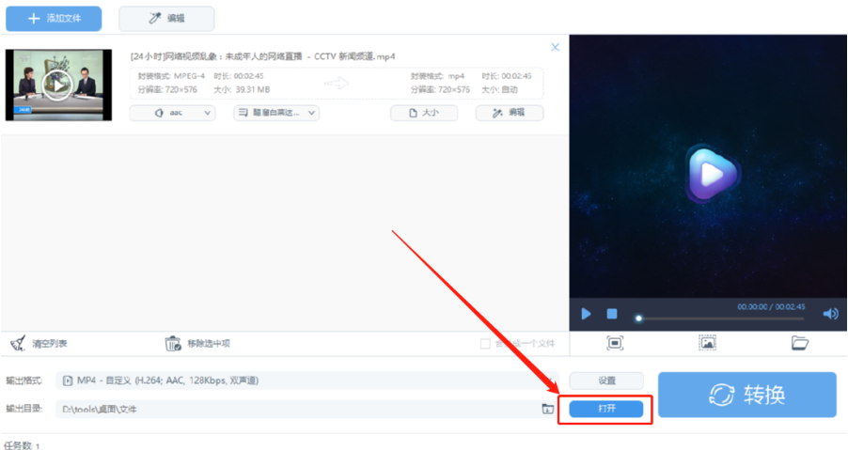Click the output directory path field
848x450 pixels.
[298, 409]
